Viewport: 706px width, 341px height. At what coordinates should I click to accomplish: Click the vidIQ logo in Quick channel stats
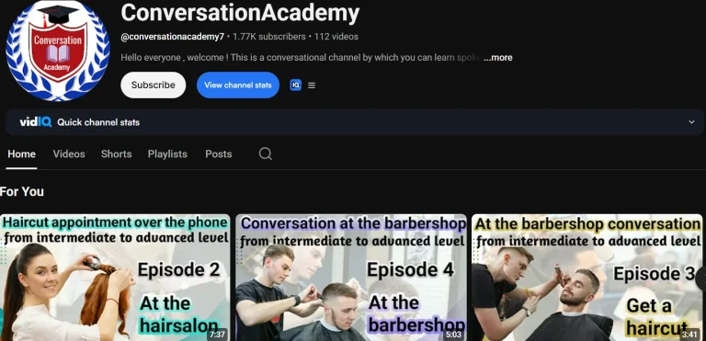click(x=36, y=122)
